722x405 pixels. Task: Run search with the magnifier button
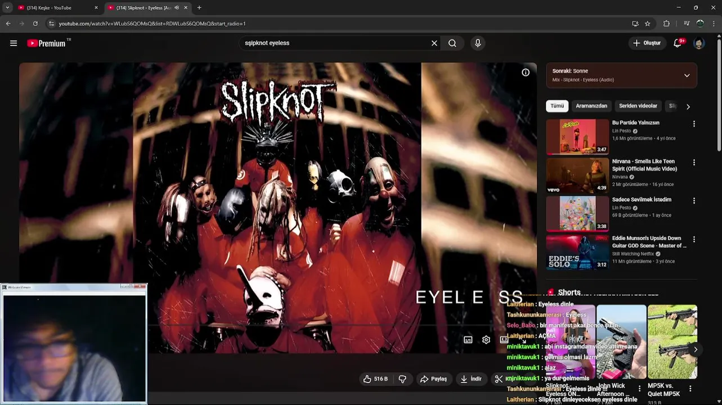click(x=452, y=43)
